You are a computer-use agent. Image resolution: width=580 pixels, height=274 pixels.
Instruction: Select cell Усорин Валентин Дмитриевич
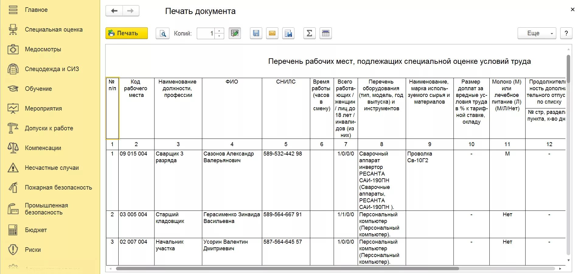coord(232,252)
